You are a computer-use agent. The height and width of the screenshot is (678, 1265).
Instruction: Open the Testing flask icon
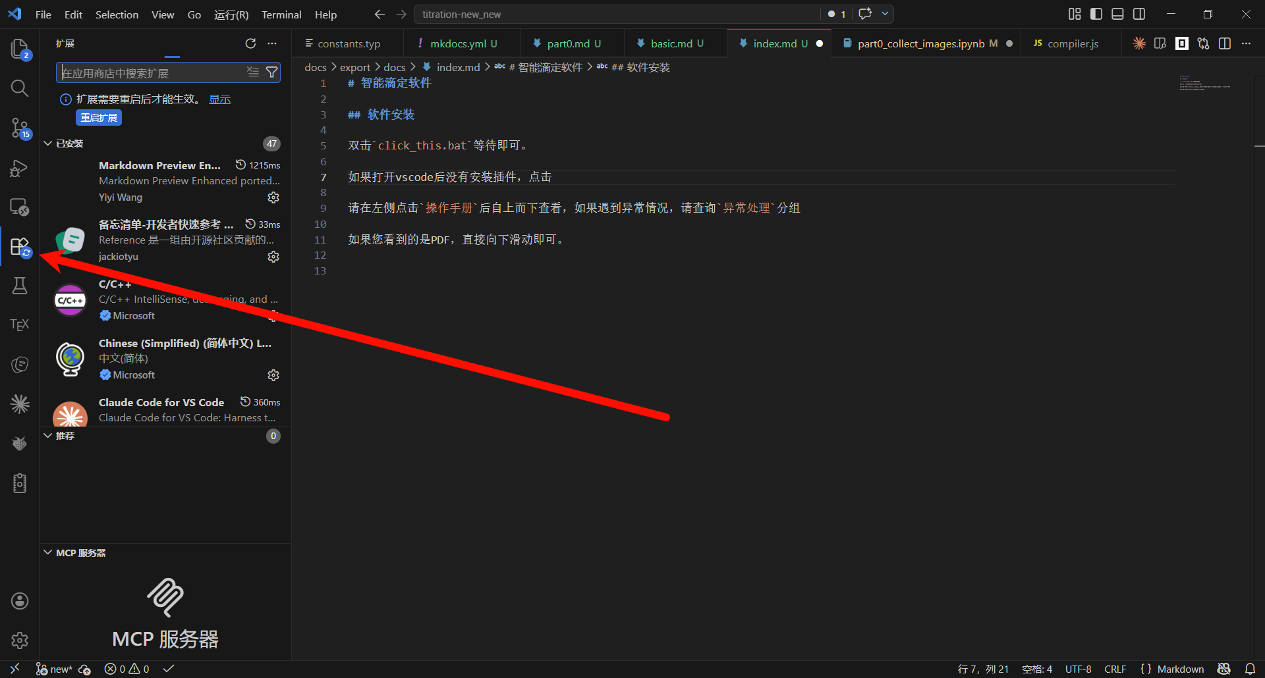pyautogui.click(x=20, y=286)
